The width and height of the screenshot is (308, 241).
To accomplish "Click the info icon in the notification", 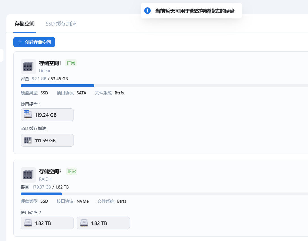I will (x=147, y=11).
